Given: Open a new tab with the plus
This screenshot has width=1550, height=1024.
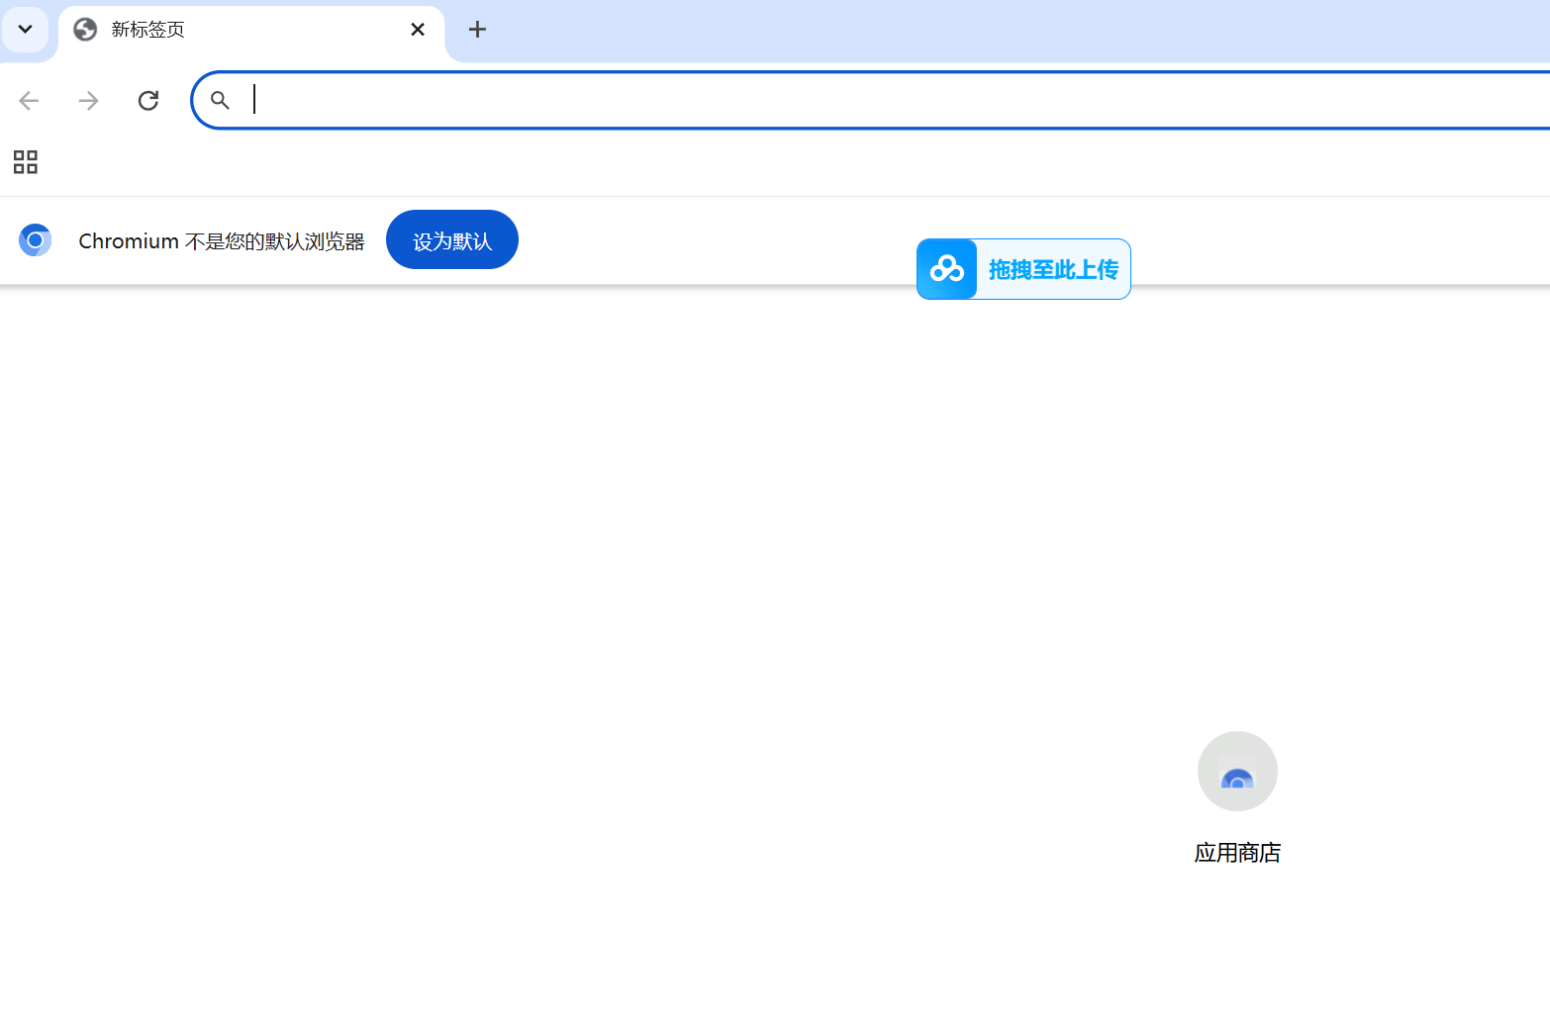Looking at the screenshot, I should coord(478,30).
